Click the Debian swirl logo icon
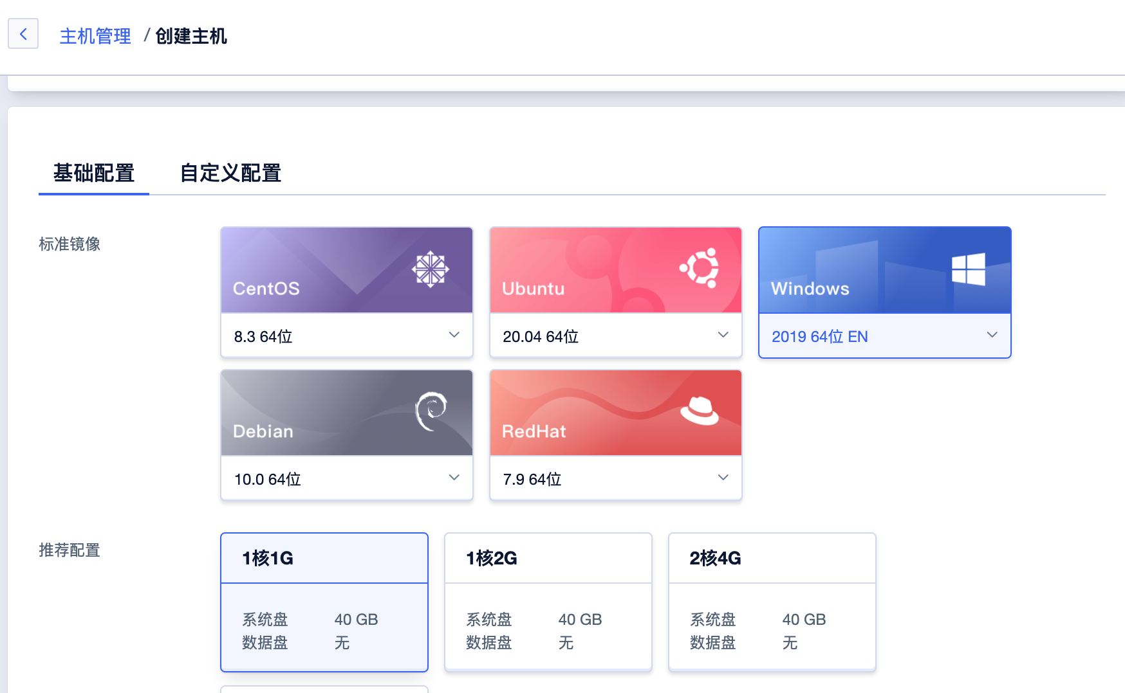Screen dimensions: 1125x693 click(431, 410)
